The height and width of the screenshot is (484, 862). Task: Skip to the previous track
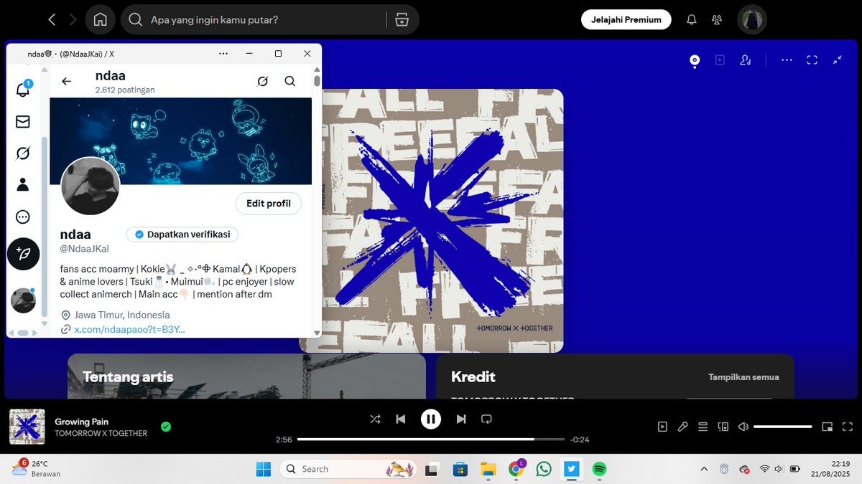[x=401, y=419]
